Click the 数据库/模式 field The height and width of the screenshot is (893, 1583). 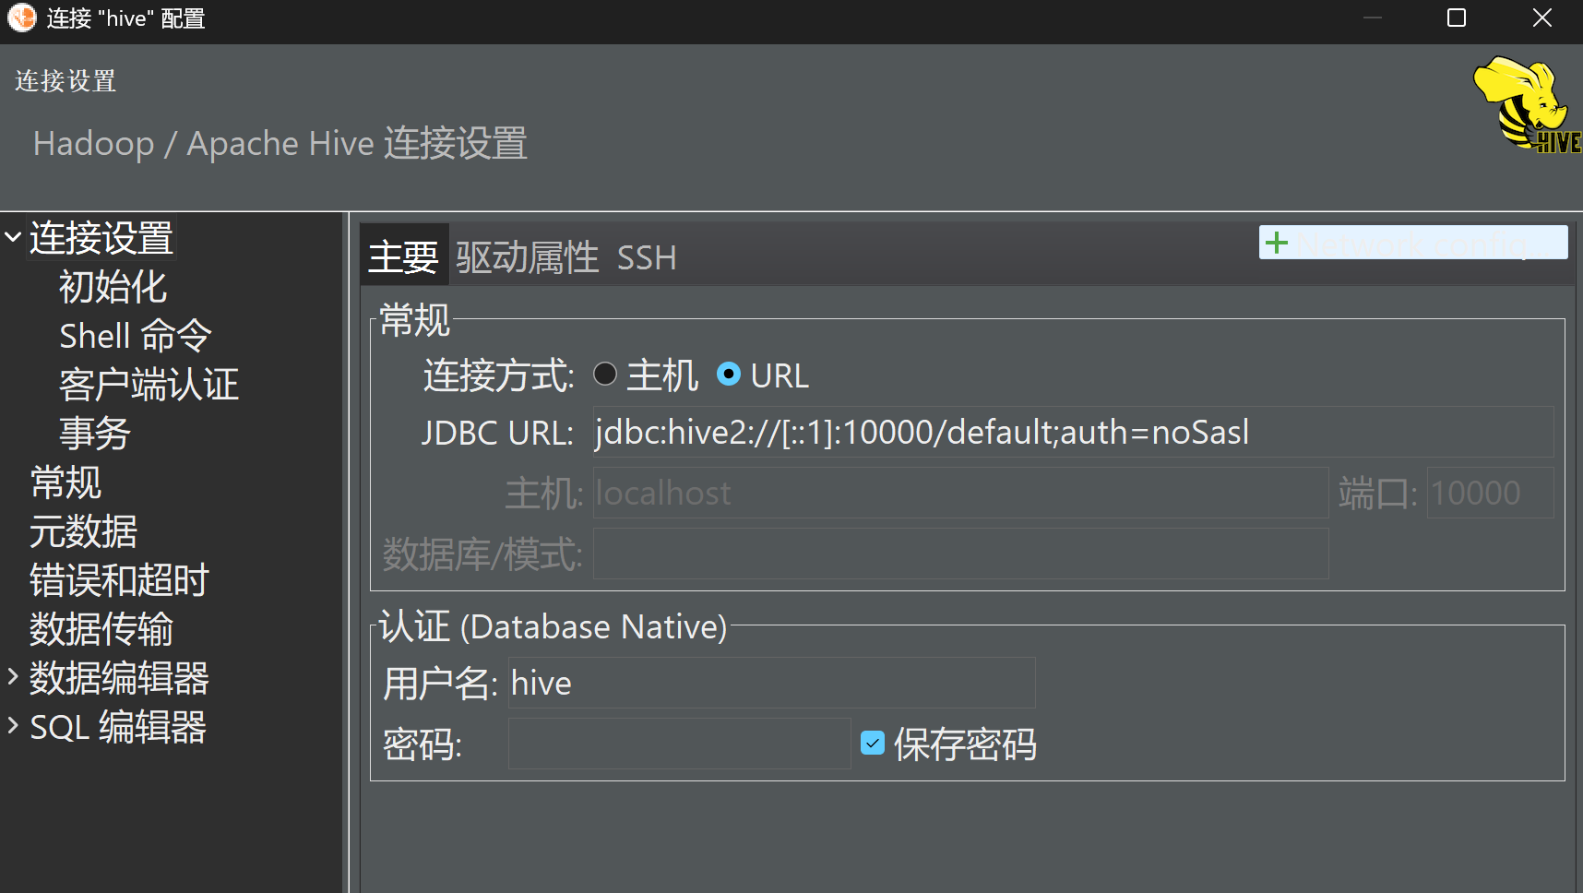coord(960,554)
